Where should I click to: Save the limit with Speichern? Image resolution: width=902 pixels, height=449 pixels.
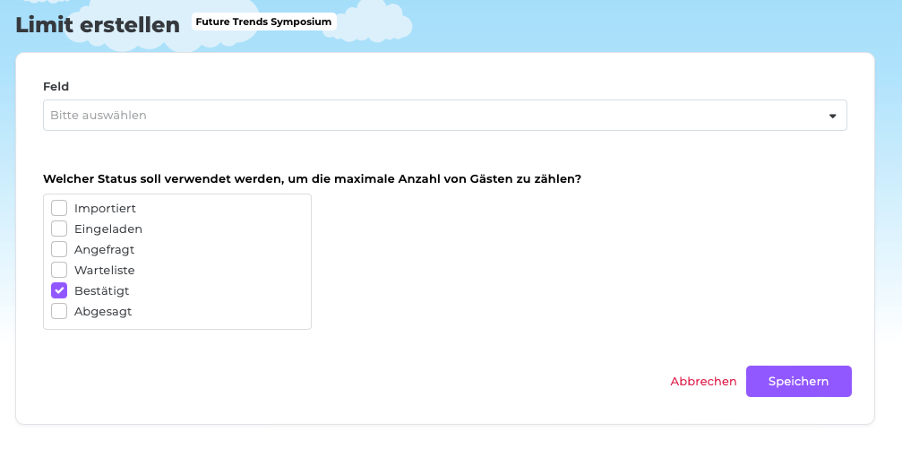798,382
